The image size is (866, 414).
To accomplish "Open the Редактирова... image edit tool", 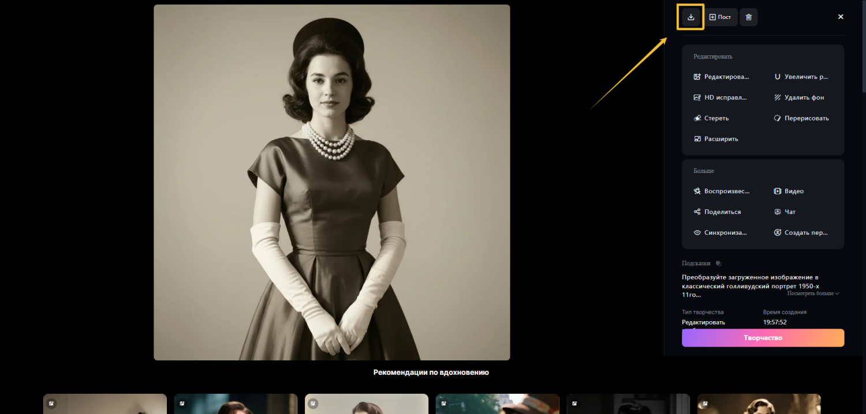I will click(721, 77).
